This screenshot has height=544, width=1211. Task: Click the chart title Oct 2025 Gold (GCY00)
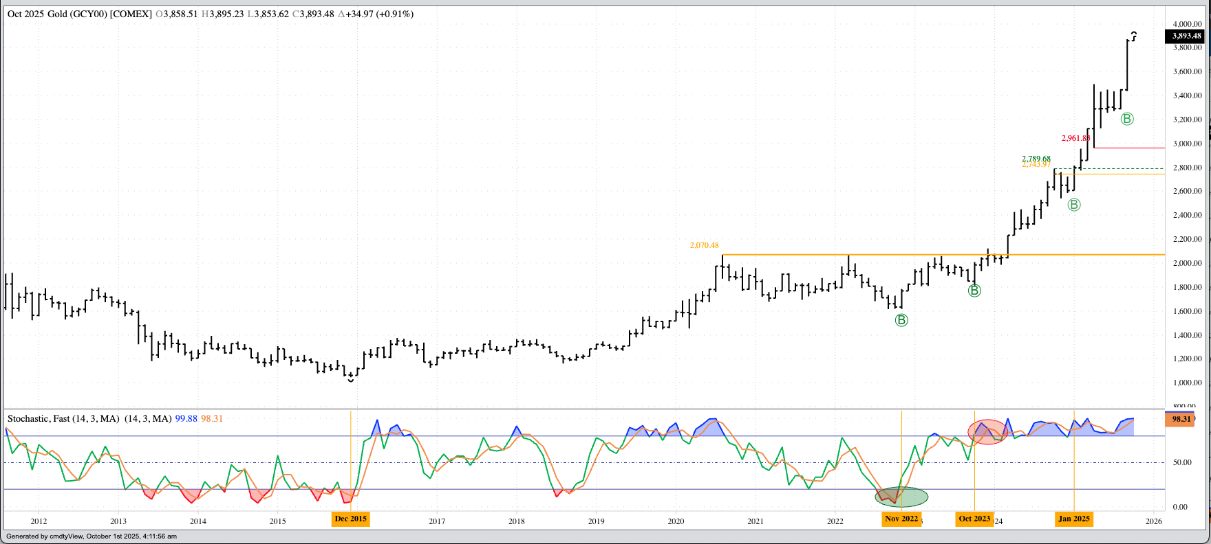click(57, 14)
